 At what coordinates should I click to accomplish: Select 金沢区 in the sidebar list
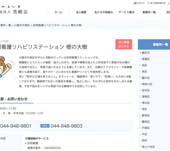146,90
